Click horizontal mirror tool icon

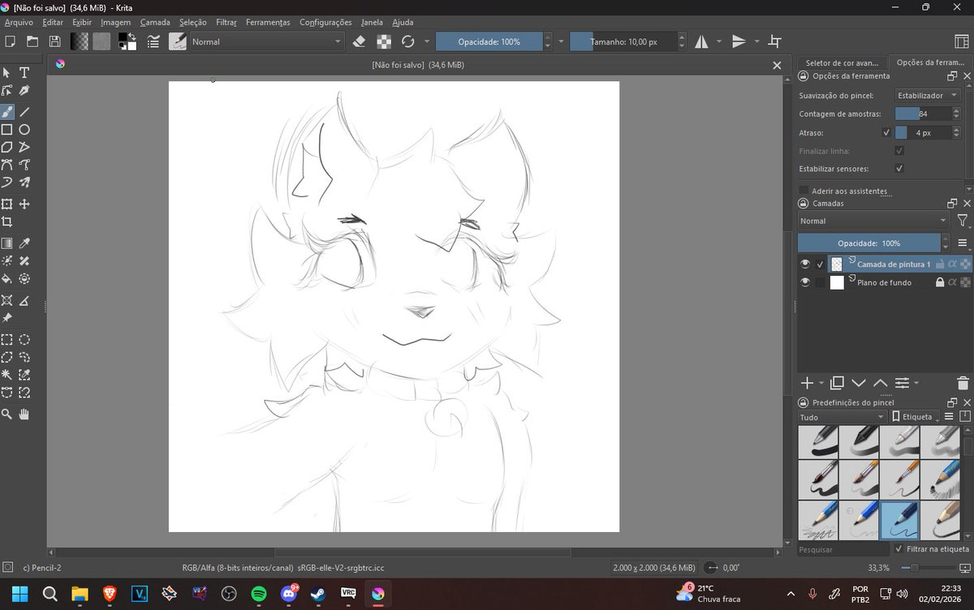tap(701, 41)
